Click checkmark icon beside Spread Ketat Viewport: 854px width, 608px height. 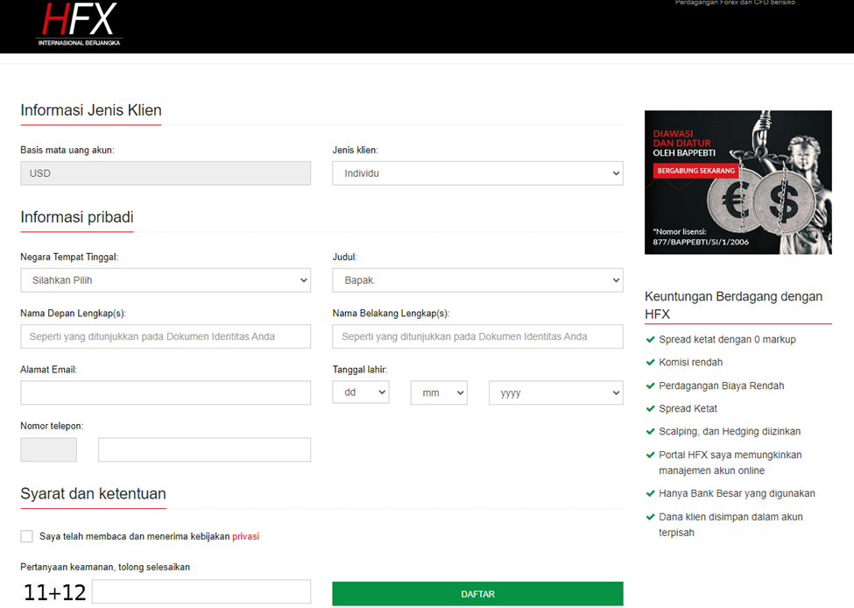[x=650, y=408]
